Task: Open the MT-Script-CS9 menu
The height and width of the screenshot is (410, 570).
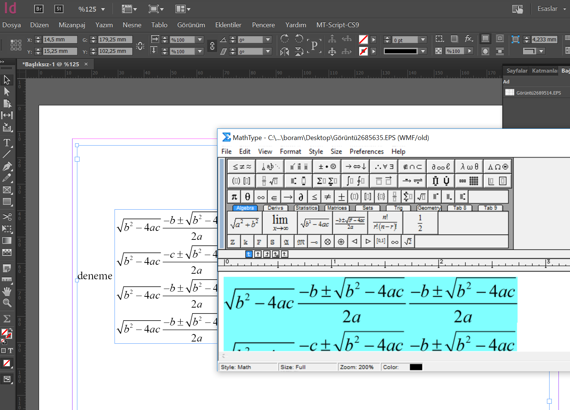Action: [x=338, y=25]
